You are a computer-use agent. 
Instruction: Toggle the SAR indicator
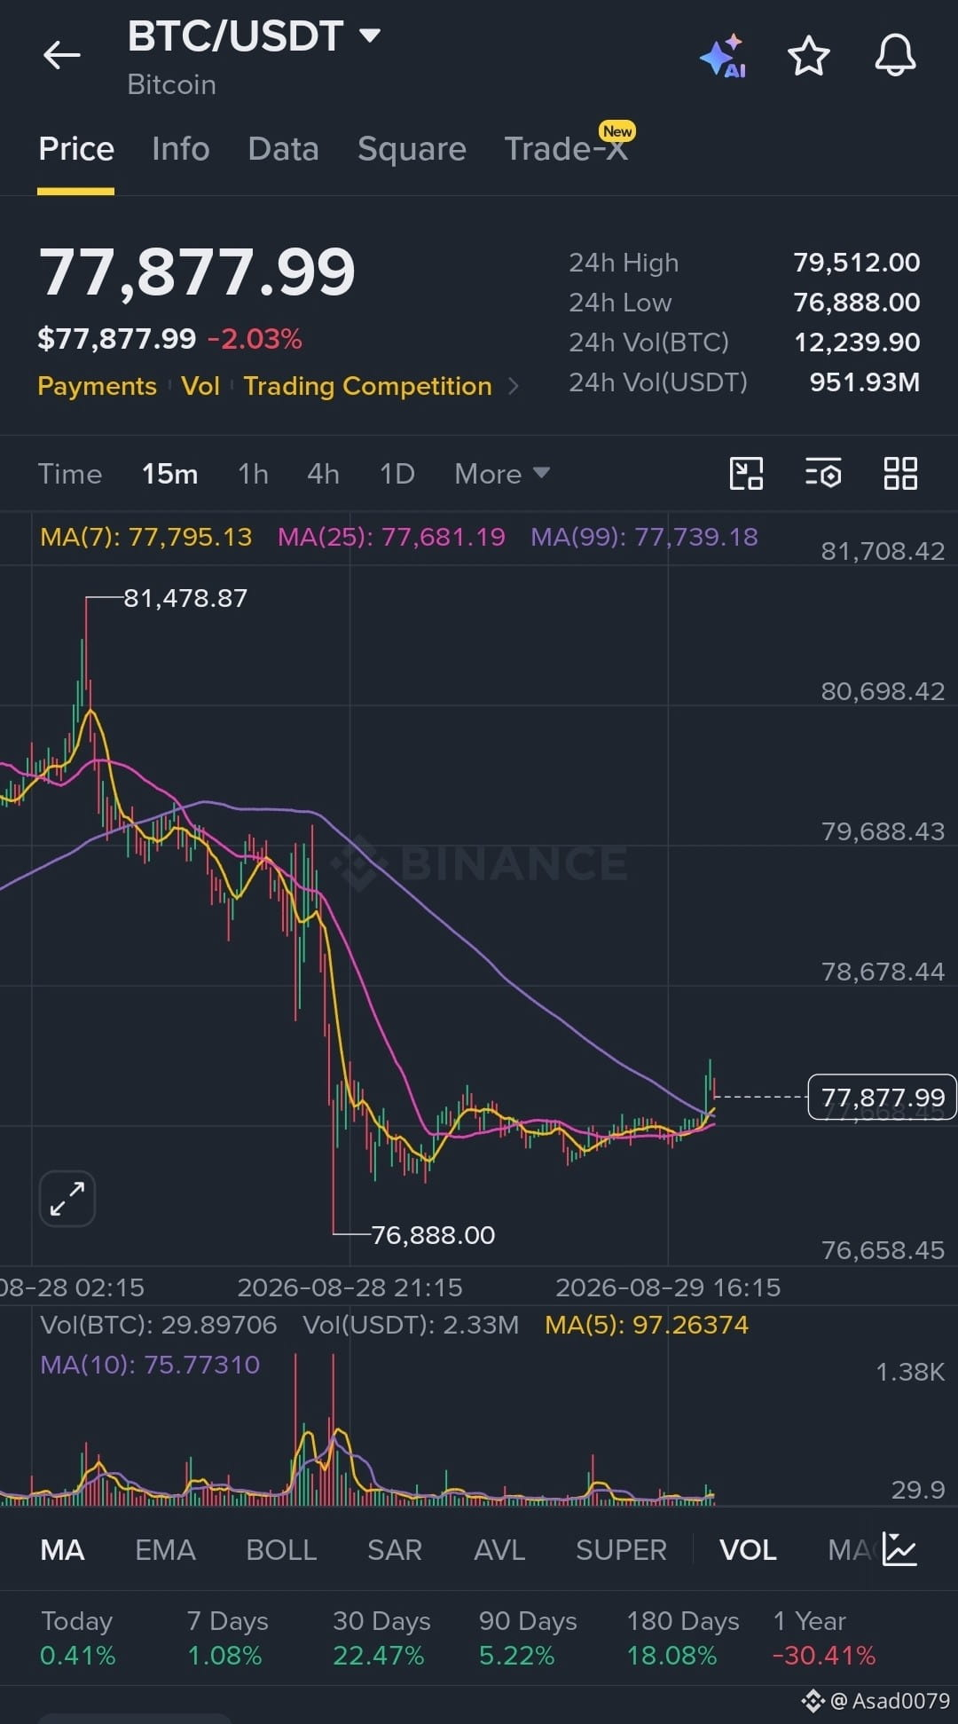click(395, 1550)
